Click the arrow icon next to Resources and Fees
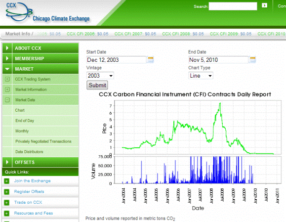Viewport: 286px width, 222px height. (x=7, y=213)
